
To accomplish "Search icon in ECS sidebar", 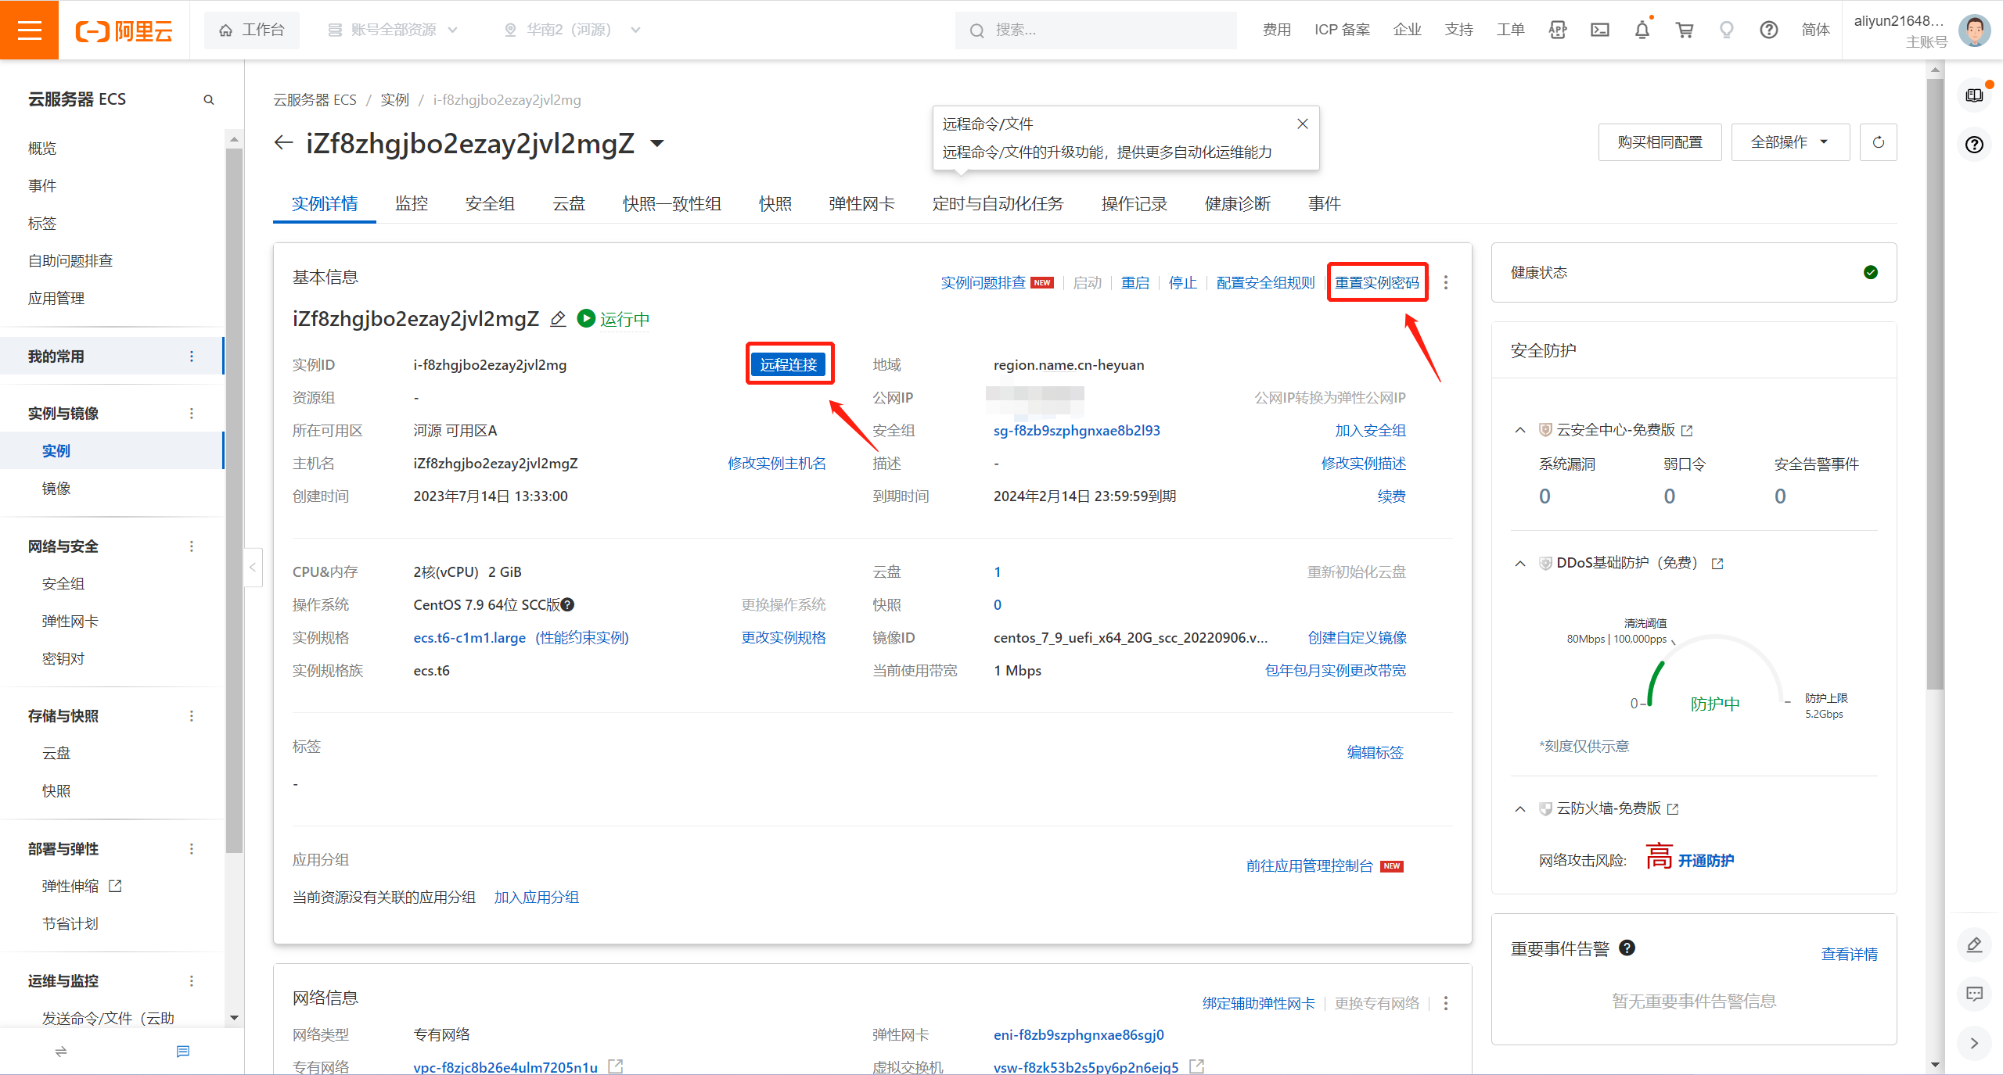I will coord(209,100).
